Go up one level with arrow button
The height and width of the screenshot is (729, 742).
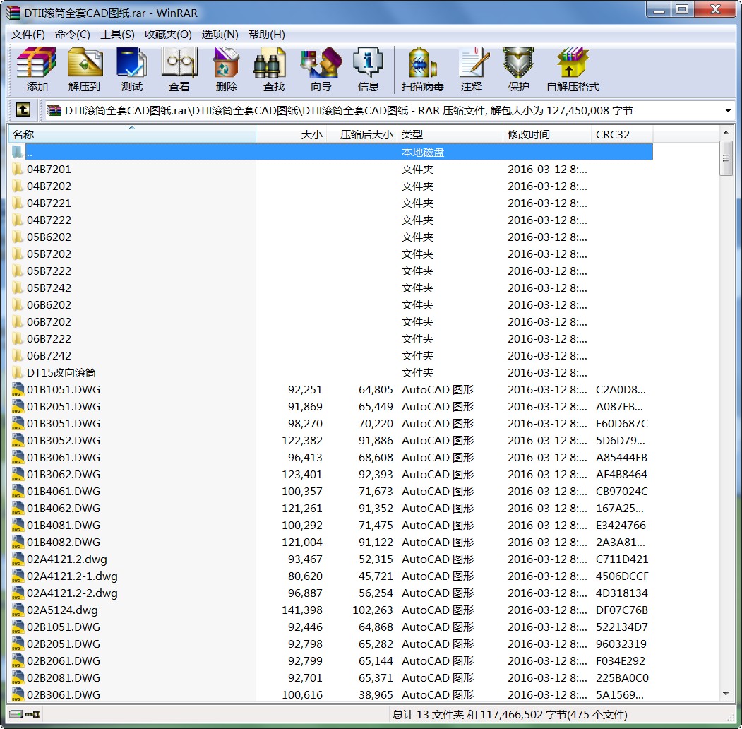pos(23,110)
